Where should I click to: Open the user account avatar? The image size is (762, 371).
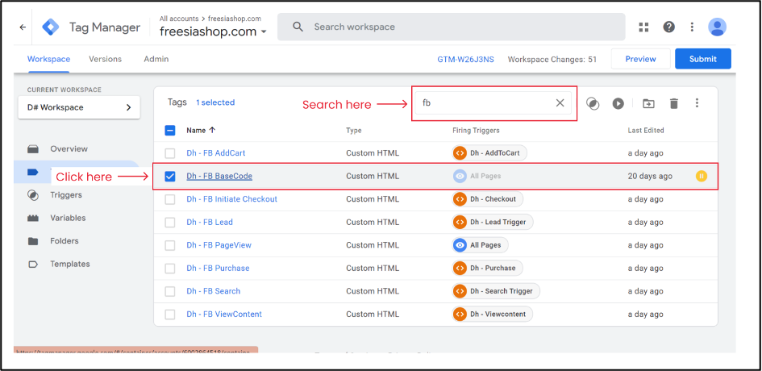click(x=718, y=27)
